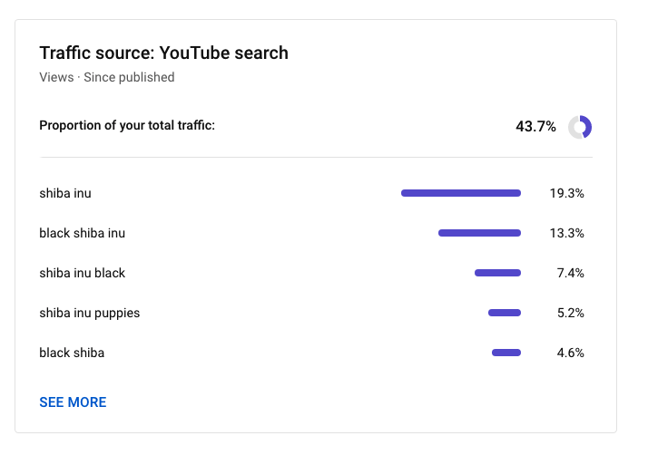Viewport: 648px width, 455px height.
Task: Click the 'Proportion of your total traffic' label
Action: click(127, 125)
